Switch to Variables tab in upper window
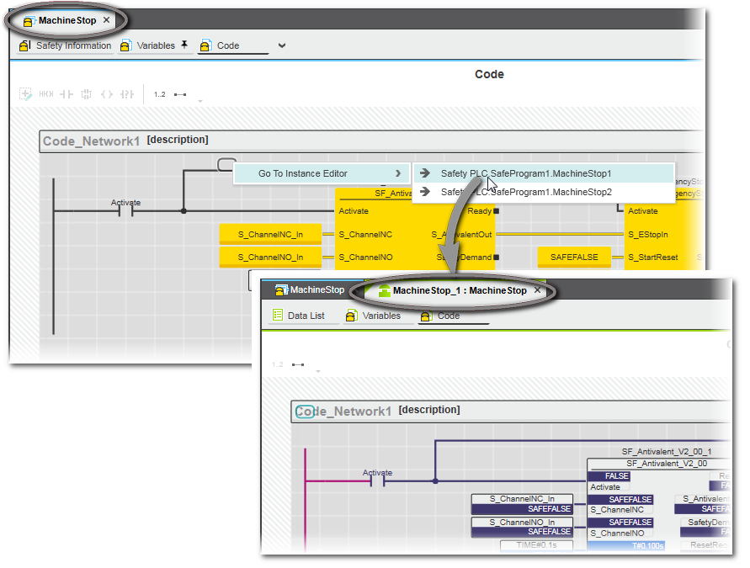750x568 pixels. [148, 46]
